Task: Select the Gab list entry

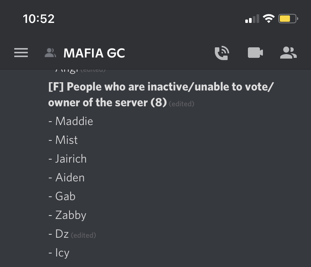Action: coord(62,196)
